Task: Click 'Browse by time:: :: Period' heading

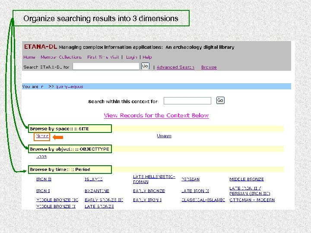Action: 60,170
